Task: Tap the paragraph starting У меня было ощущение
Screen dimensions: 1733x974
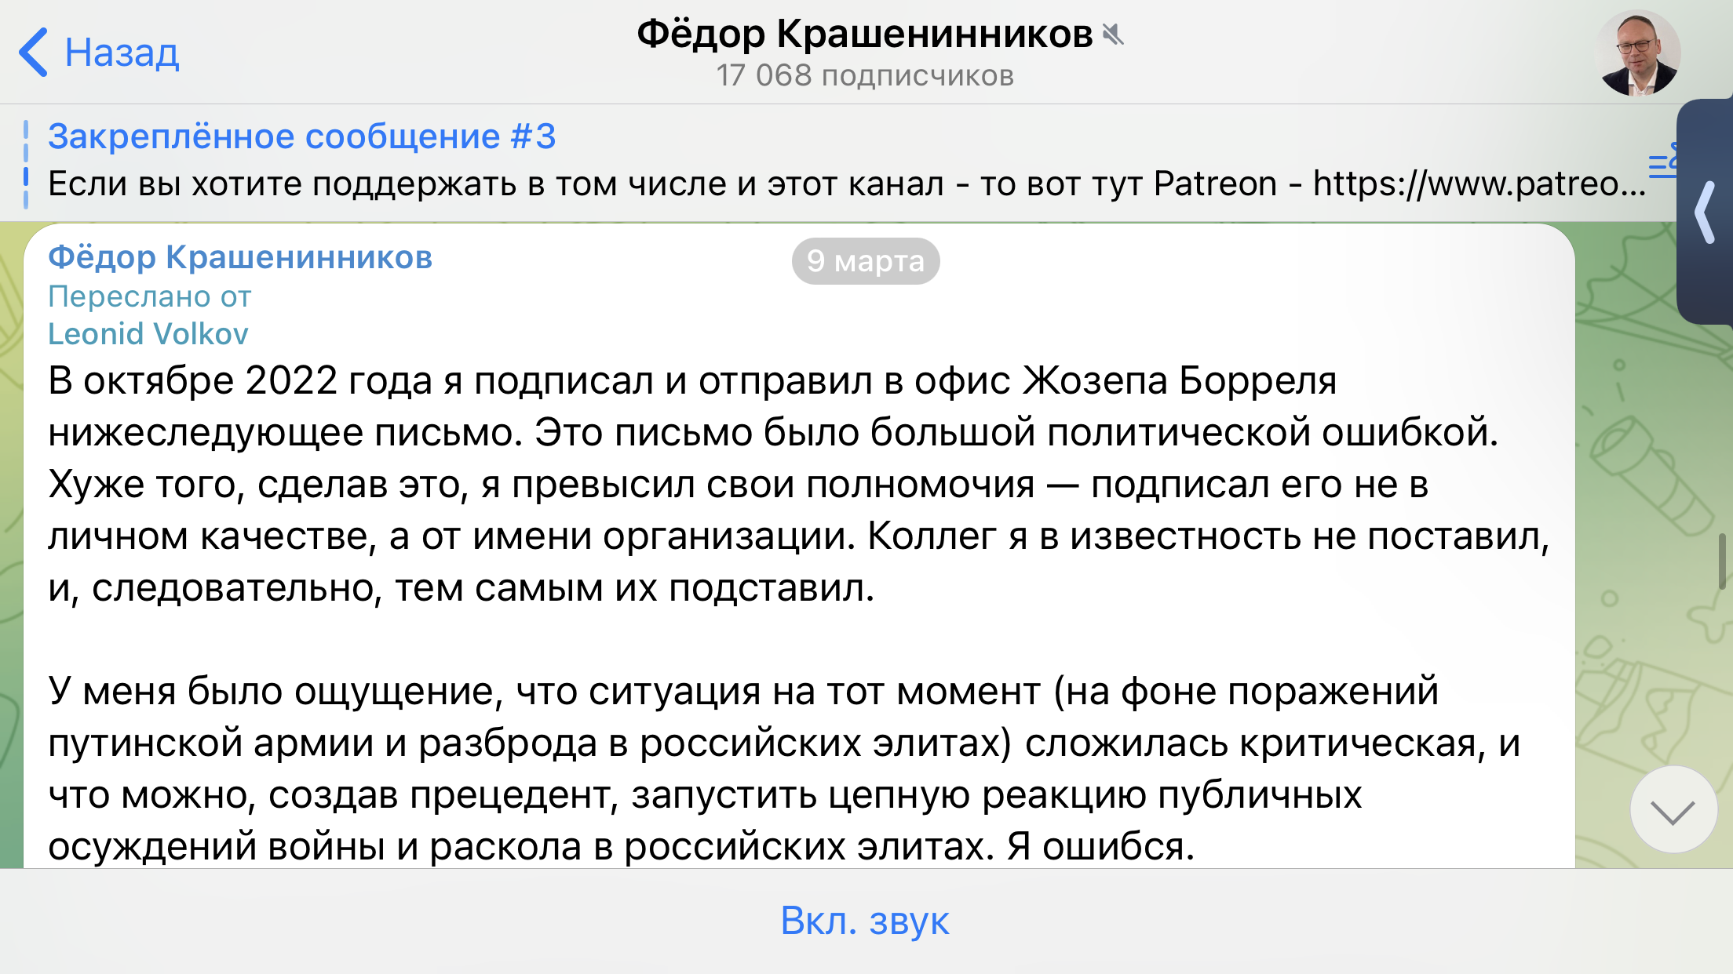Action: click(785, 769)
